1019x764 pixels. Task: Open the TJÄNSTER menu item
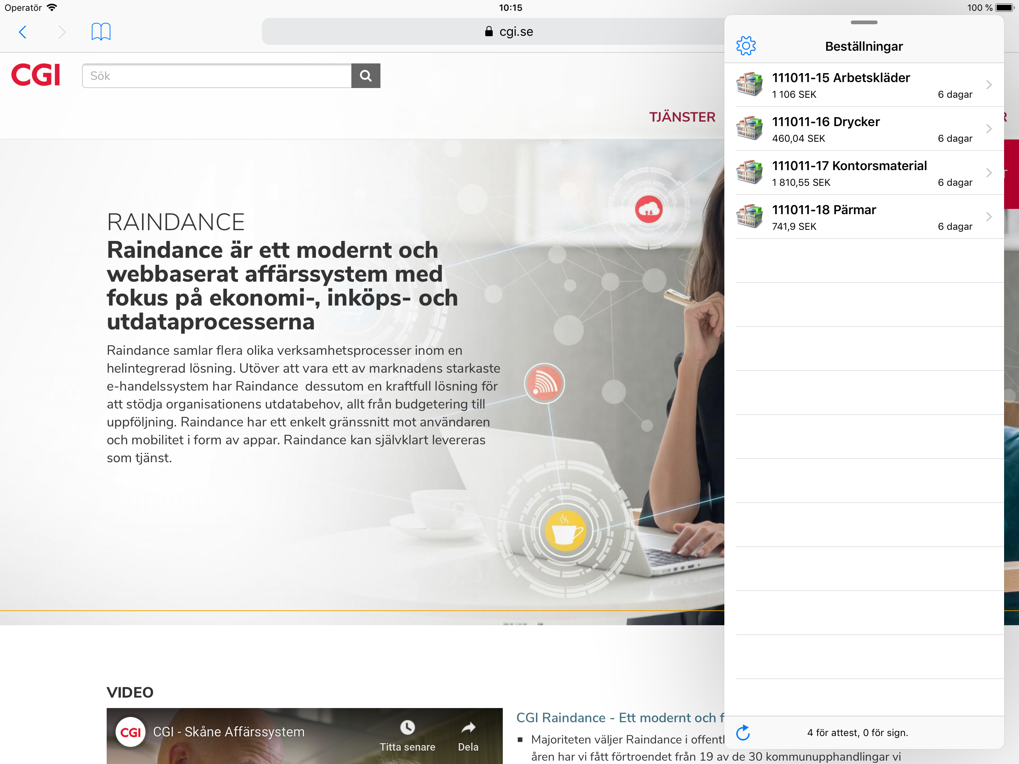682,117
